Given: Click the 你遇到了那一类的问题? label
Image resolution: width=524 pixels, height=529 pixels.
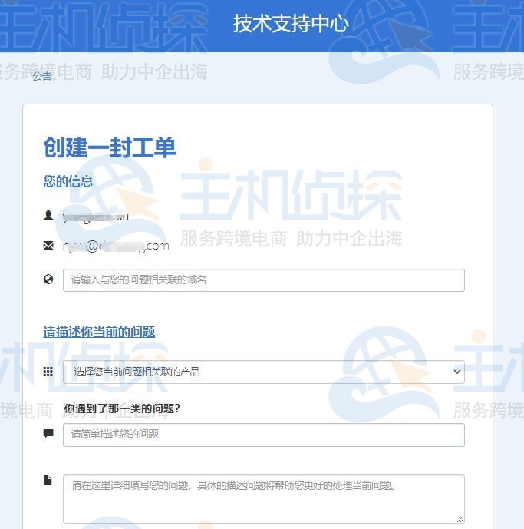Looking at the screenshot, I should tap(122, 408).
